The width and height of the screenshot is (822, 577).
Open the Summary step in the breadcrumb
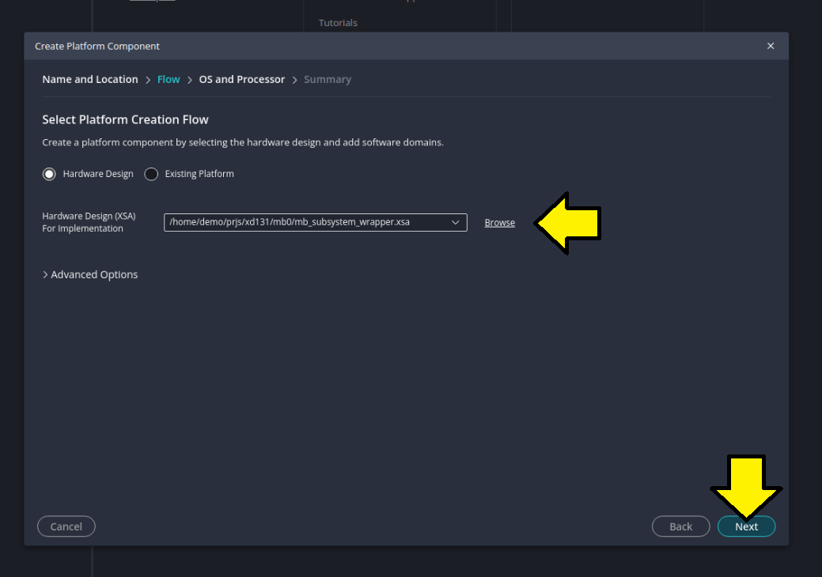point(328,79)
